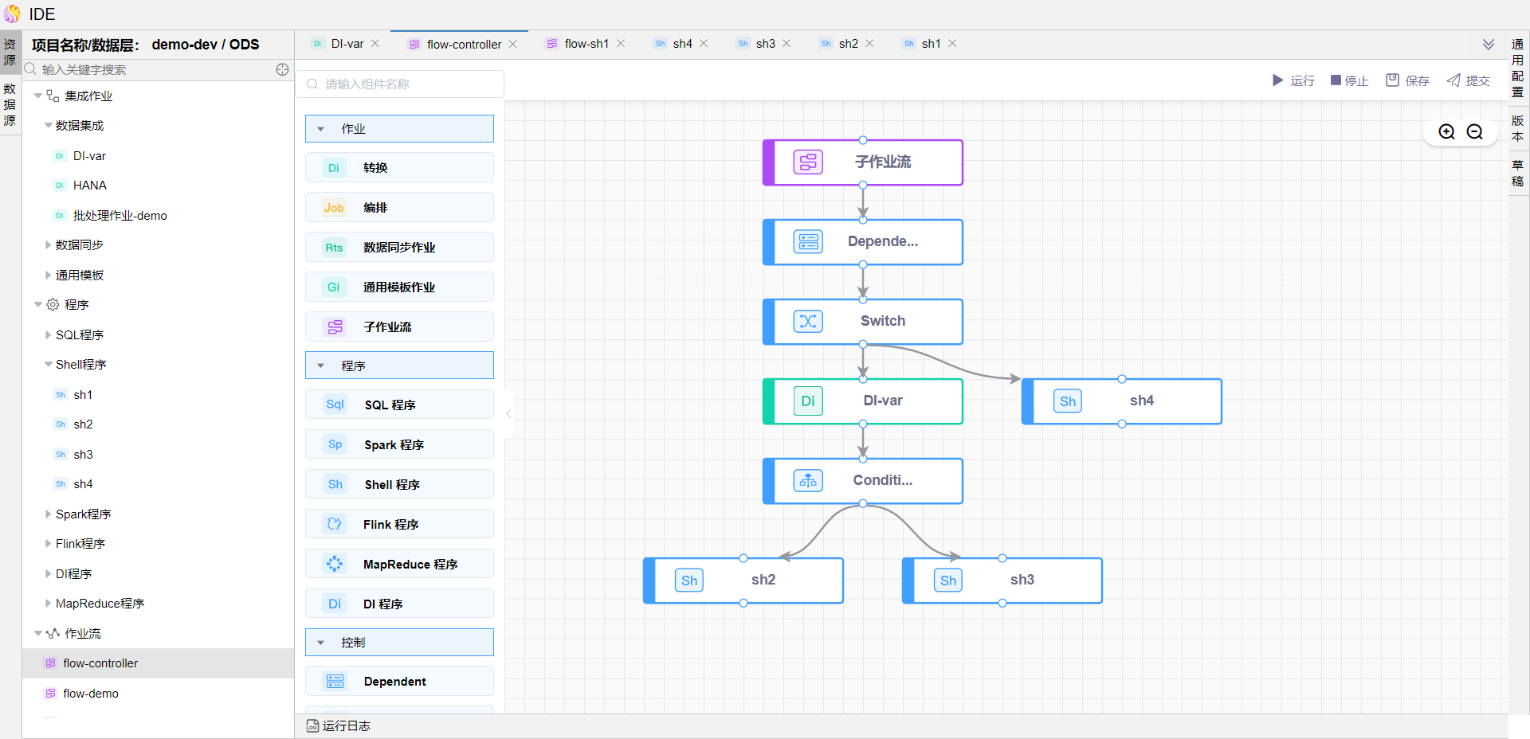Collapse the Shell程序 tree node

(48, 364)
